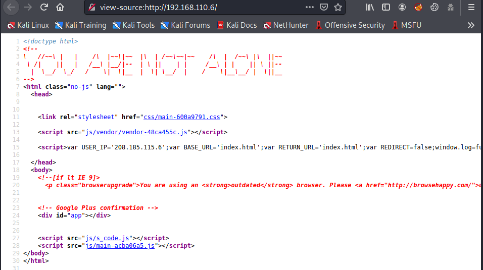Open the Library history and bookmarks icon
483x270 pixels.
[x=370, y=8]
